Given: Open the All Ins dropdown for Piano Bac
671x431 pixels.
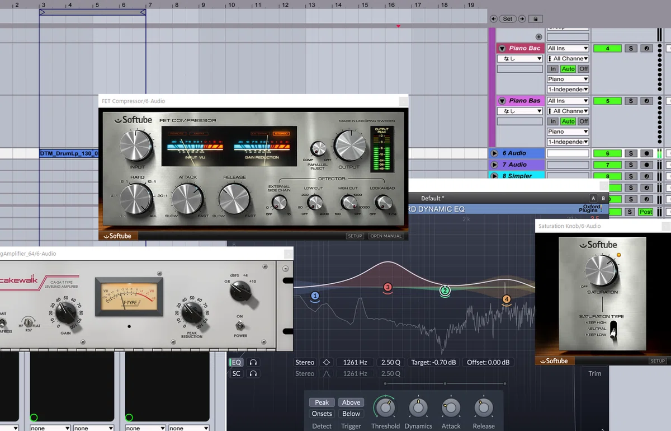Looking at the screenshot, I should (568, 49).
